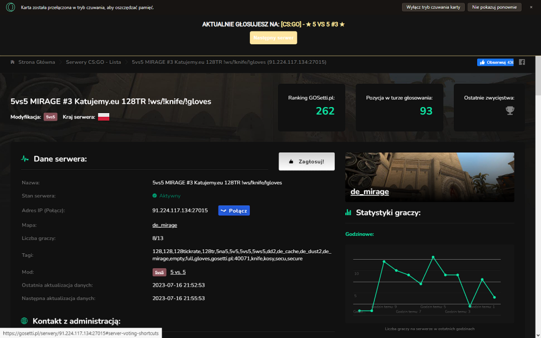Click the Opera logo in the sleep-mode notification bar
Image resolution: width=541 pixels, height=338 pixels.
[11, 7]
